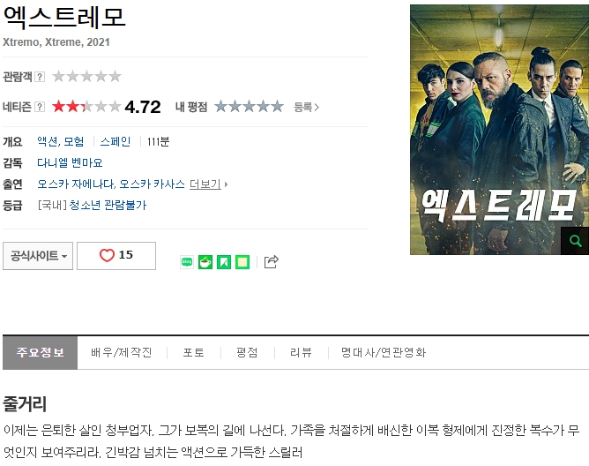This screenshot has height=466, width=589.
Task: Click 등록 to register rating
Action: point(306,107)
